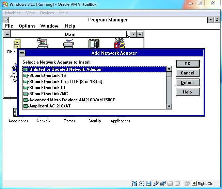Viewport: 222px width, 189px height.
Task: Click the Clipboard Viewer icon
Action: (x=94, y=44)
